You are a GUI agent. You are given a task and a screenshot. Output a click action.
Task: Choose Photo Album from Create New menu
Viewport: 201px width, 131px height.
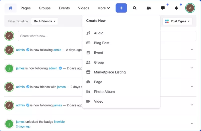121,92
